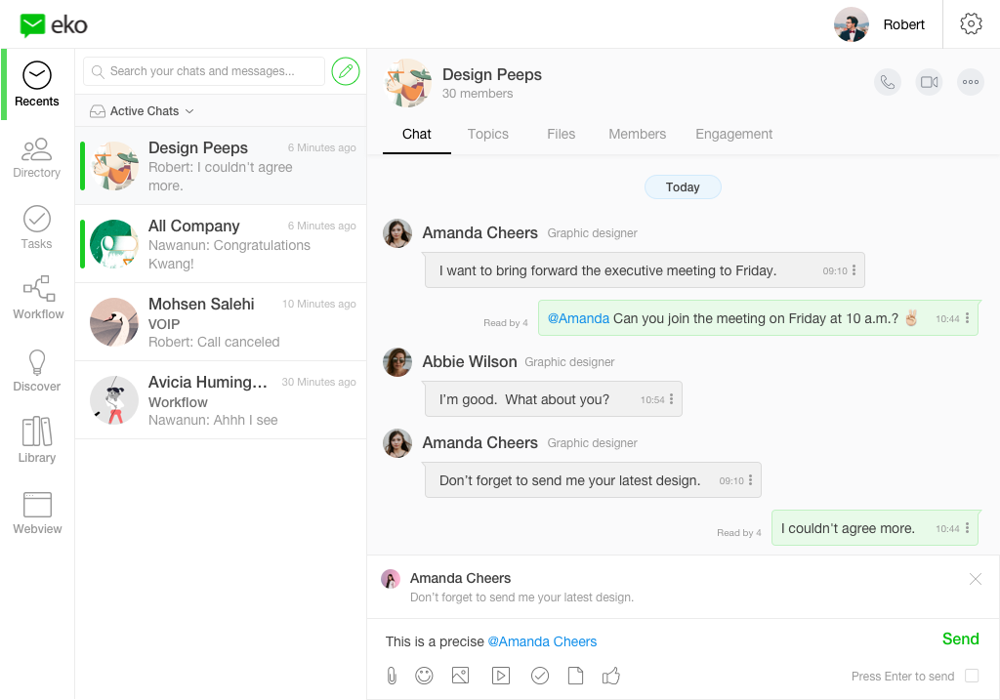
Task: Insert an image into the message
Action: (x=461, y=676)
